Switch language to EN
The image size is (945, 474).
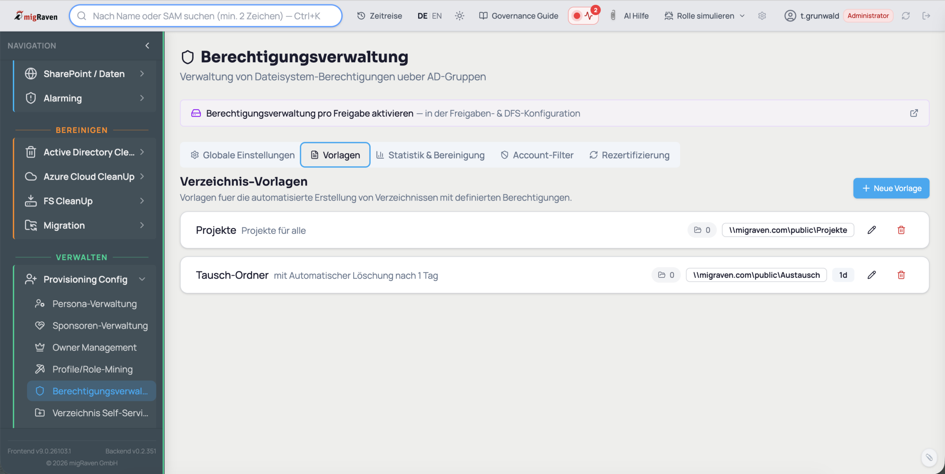click(437, 16)
